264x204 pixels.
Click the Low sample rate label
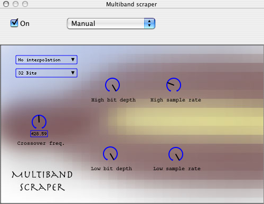coord(177,169)
